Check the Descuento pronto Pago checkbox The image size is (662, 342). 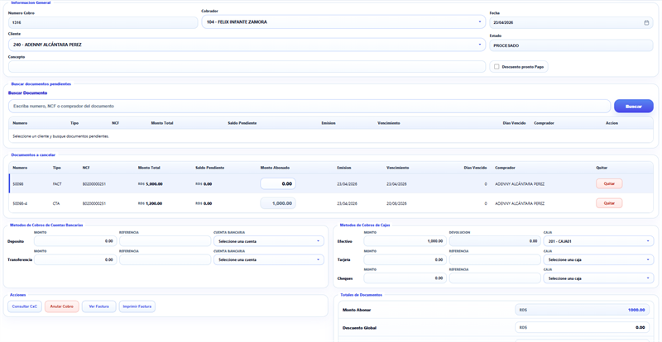(496, 67)
